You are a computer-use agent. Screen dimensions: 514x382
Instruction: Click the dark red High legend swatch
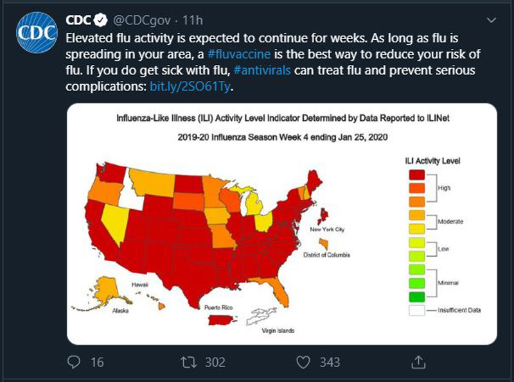tap(416, 175)
